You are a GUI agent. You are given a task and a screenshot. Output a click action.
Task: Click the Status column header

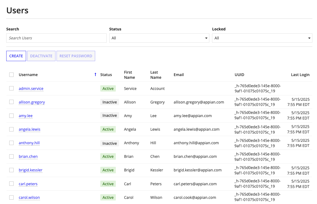click(x=106, y=75)
